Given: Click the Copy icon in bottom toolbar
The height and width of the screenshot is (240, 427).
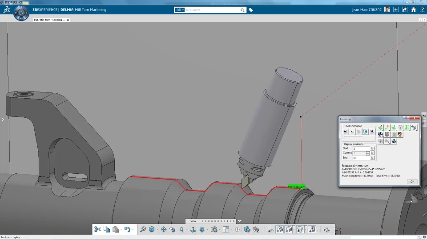Looking at the screenshot, I should [107, 229].
